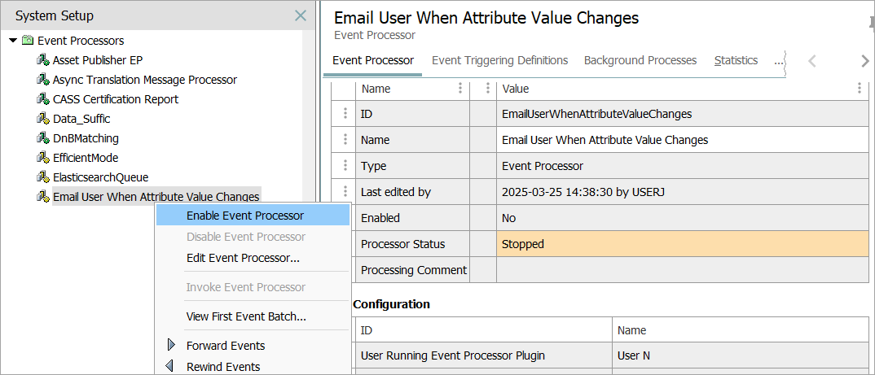Click the CASS Certification Report icon
This screenshot has width=875, height=375.
43,99
